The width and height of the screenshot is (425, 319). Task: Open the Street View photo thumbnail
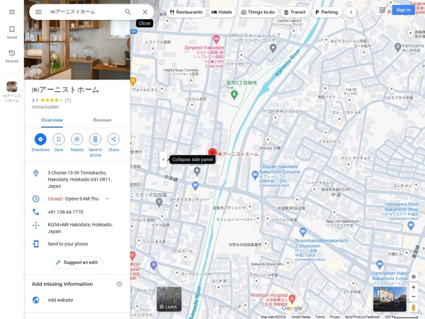(x=390, y=299)
